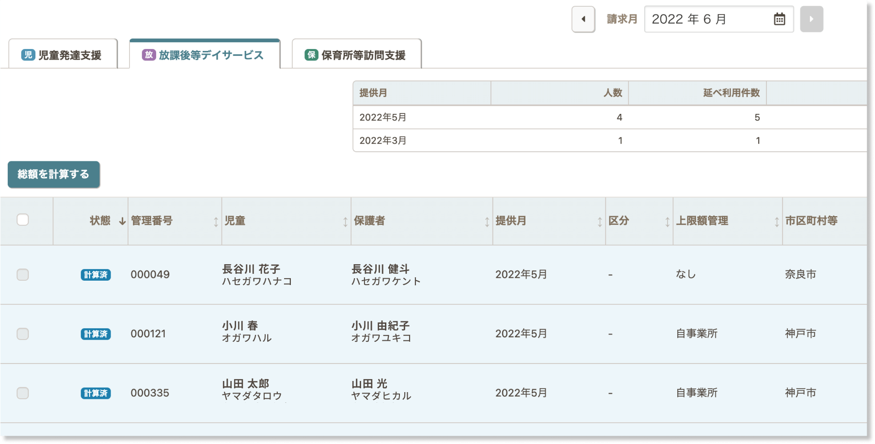The image size is (875, 444).
Task: Open the 保育所等訪問支援 tab
Action: pos(356,55)
